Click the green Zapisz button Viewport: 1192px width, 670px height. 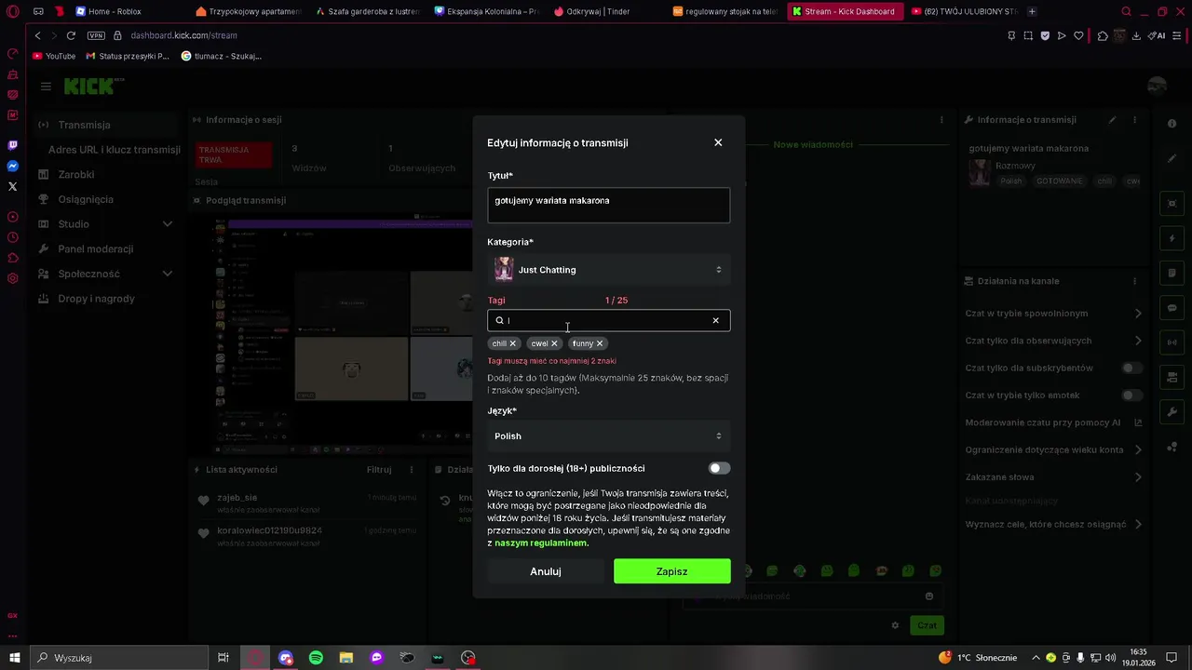(x=672, y=571)
